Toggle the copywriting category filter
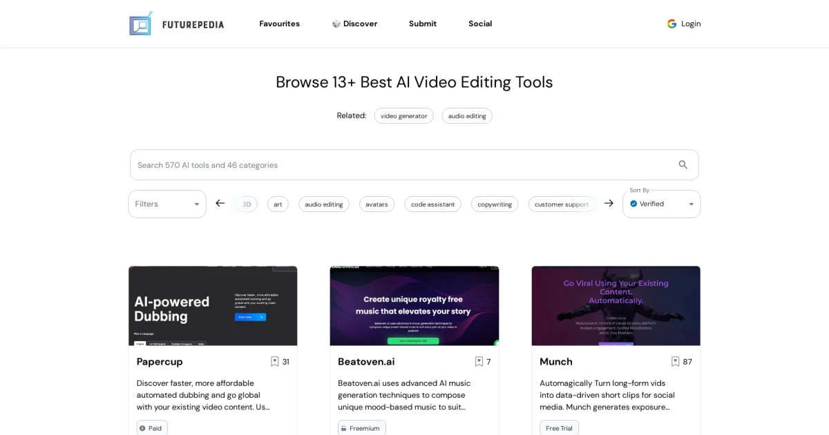 [x=495, y=204]
